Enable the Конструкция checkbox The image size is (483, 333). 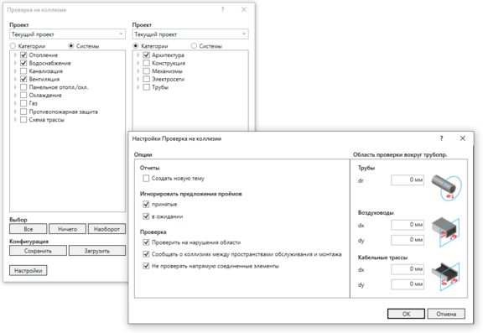(x=146, y=63)
